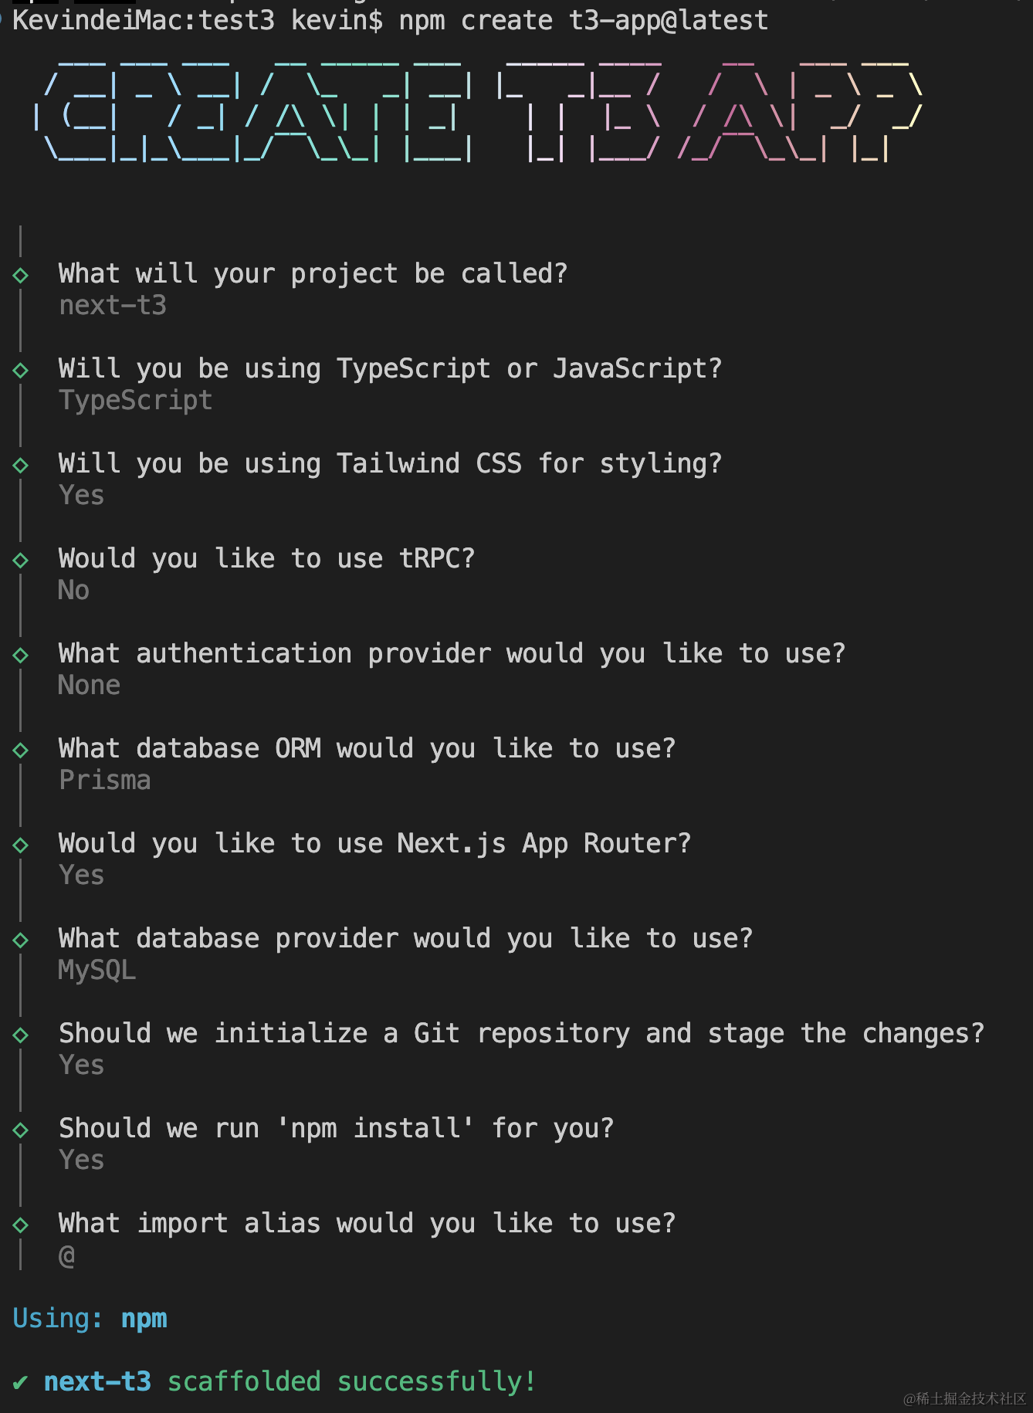The image size is (1033, 1413).
Task: Click the Prisma ORM answer text
Action: tap(105, 781)
